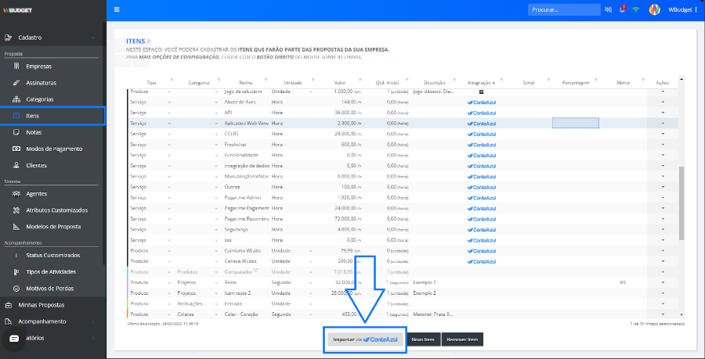Image resolution: width=705 pixels, height=359 pixels.
Task: Open Modelos de Proposta
Action: (x=52, y=227)
